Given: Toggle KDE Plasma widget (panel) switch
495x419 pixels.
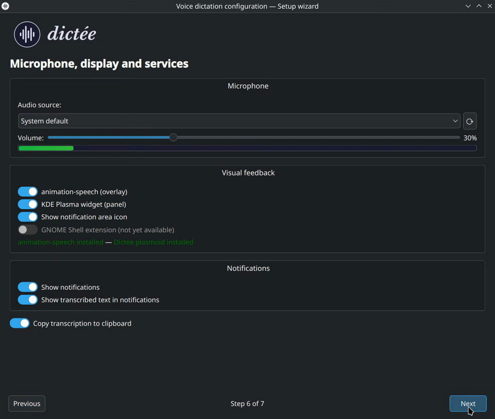Looking at the screenshot, I should (x=28, y=204).
